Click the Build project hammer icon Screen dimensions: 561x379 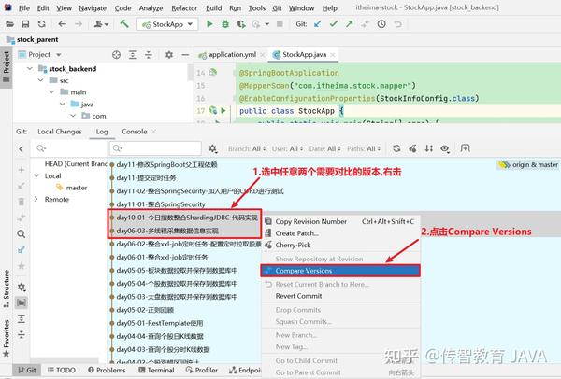point(124,24)
